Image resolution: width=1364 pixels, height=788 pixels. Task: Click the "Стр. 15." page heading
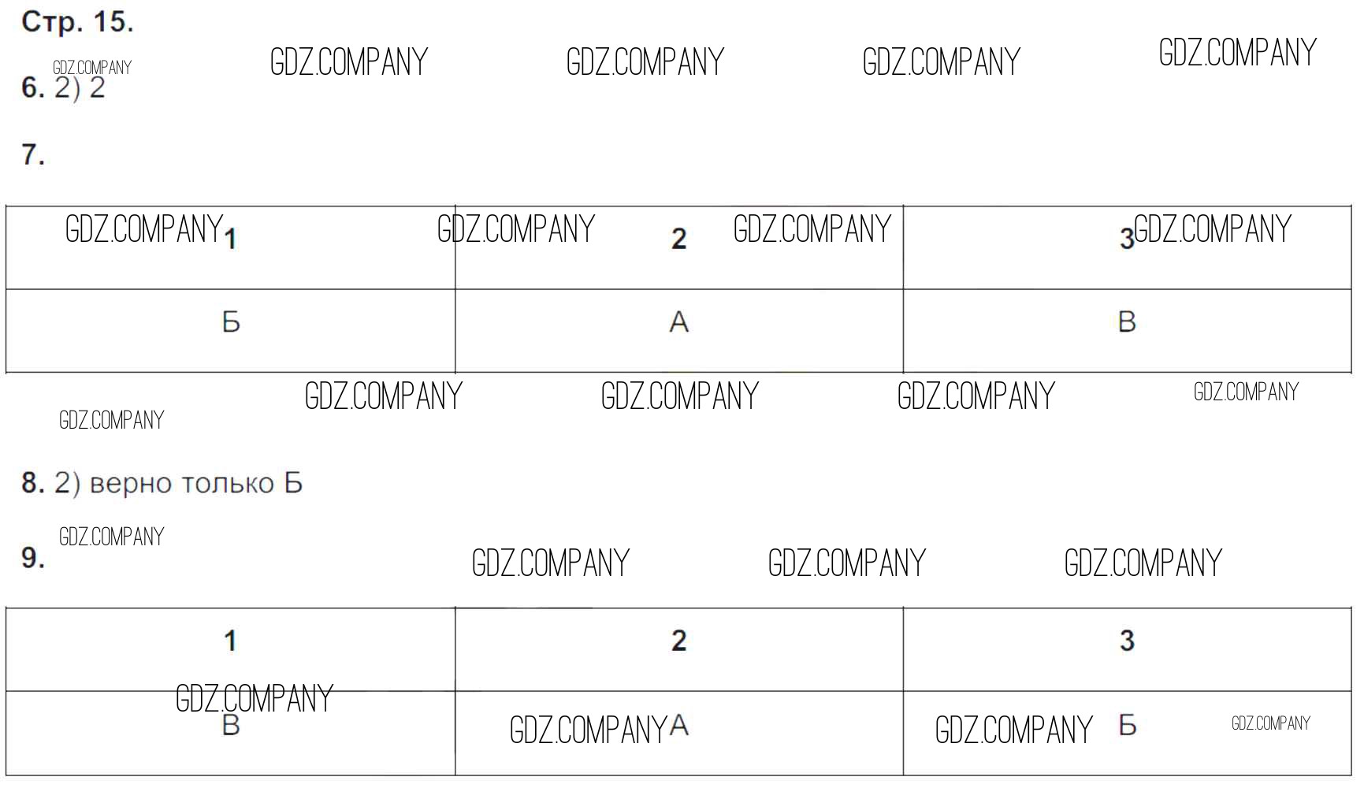click(77, 22)
